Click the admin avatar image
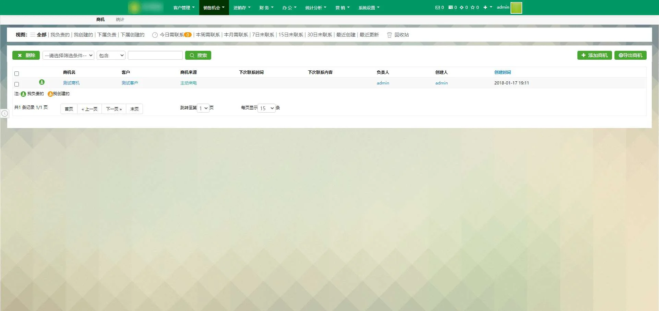 point(516,8)
